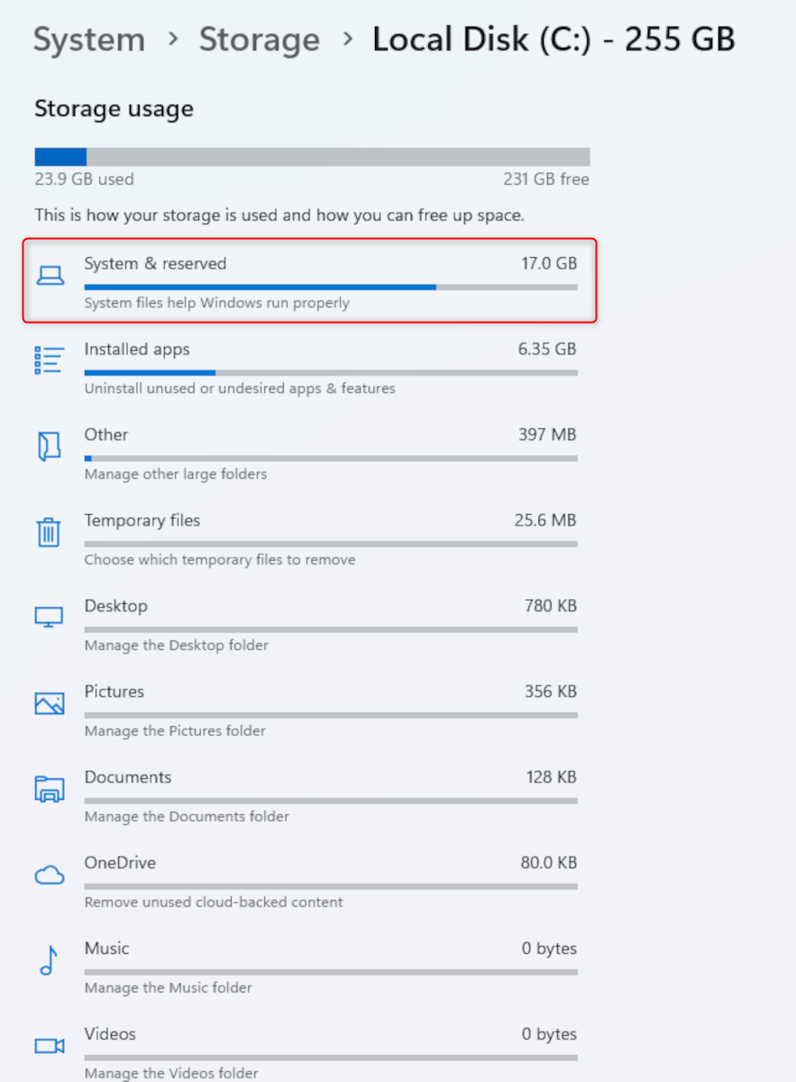Click the System & reserved laptop icon
796x1082 pixels.
(50, 276)
